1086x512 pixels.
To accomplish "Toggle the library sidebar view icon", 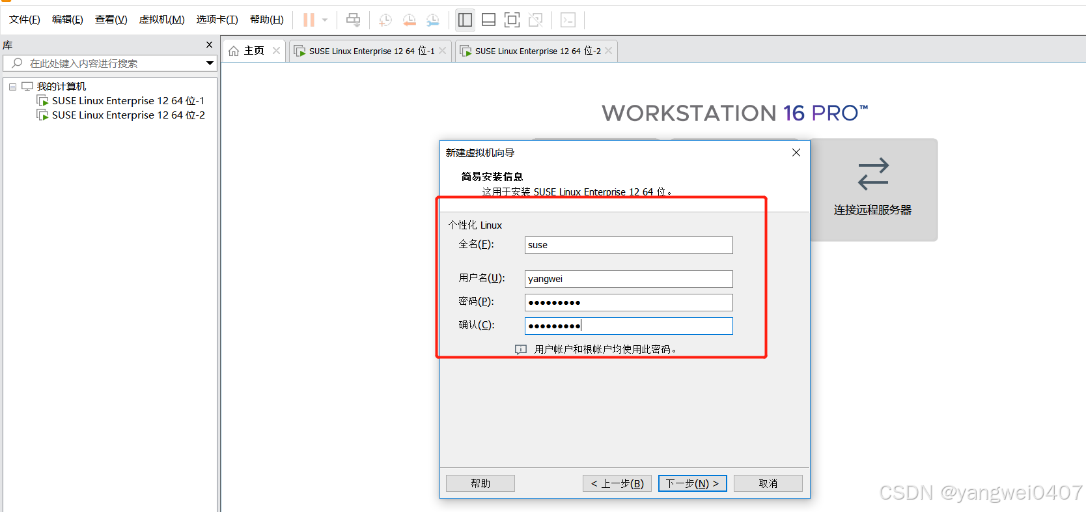I will click(x=465, y=20).
